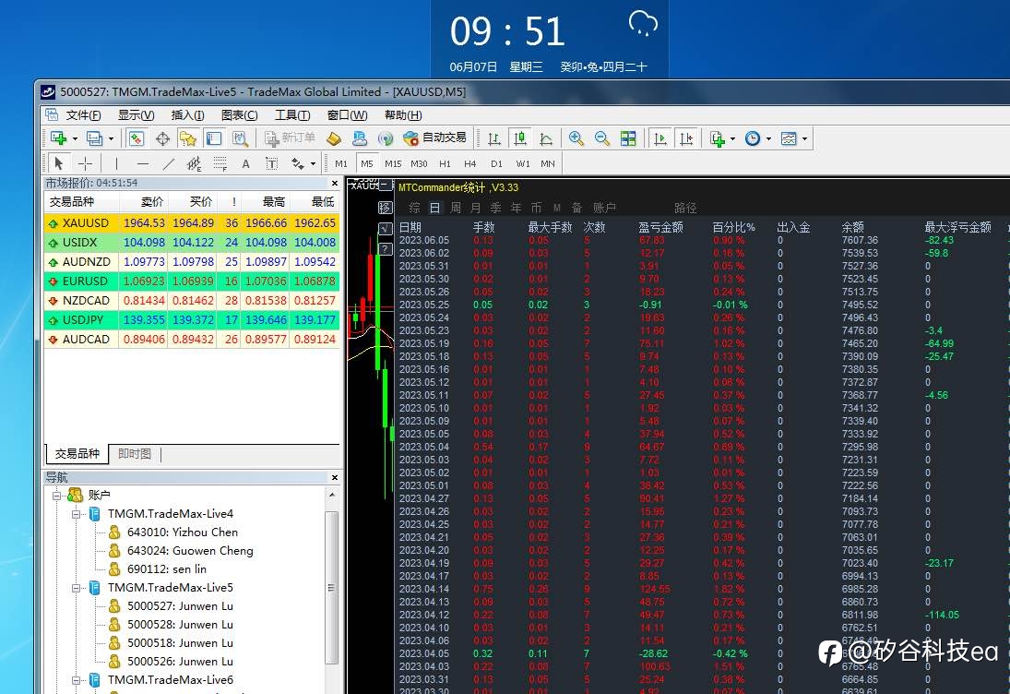The width and height of the screenshot is (1010, 694).
Task: Open dropdown arrow beside periods clock icon
Action: coord(768,138)
